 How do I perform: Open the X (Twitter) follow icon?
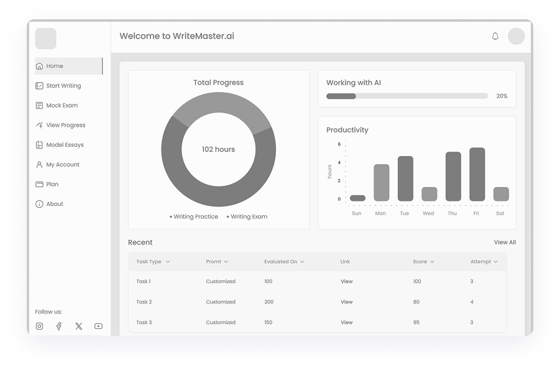coord(78,326)
